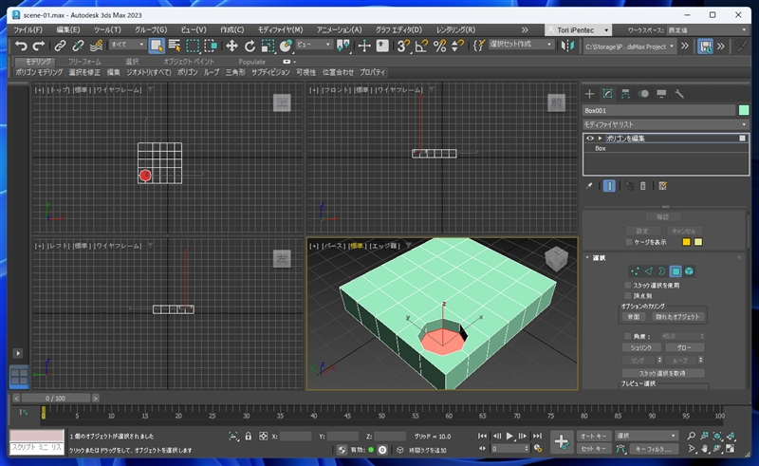Viewport: 759px width, 466px height.
Task: Enable ケージを表示 checkbox
Action: tap(629, 242)
